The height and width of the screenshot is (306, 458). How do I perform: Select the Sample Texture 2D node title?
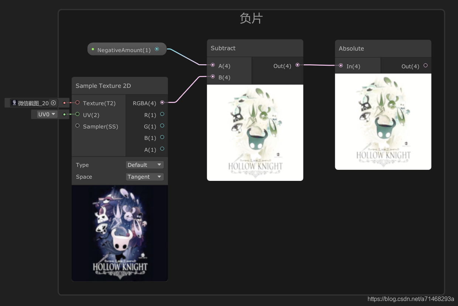coord(120,86)
